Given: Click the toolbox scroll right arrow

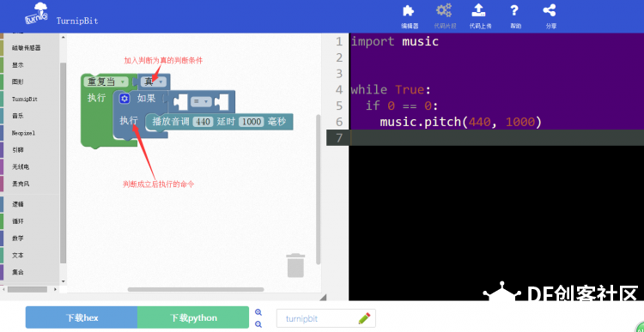Looking at the screenshot, I should coord(57,289).
